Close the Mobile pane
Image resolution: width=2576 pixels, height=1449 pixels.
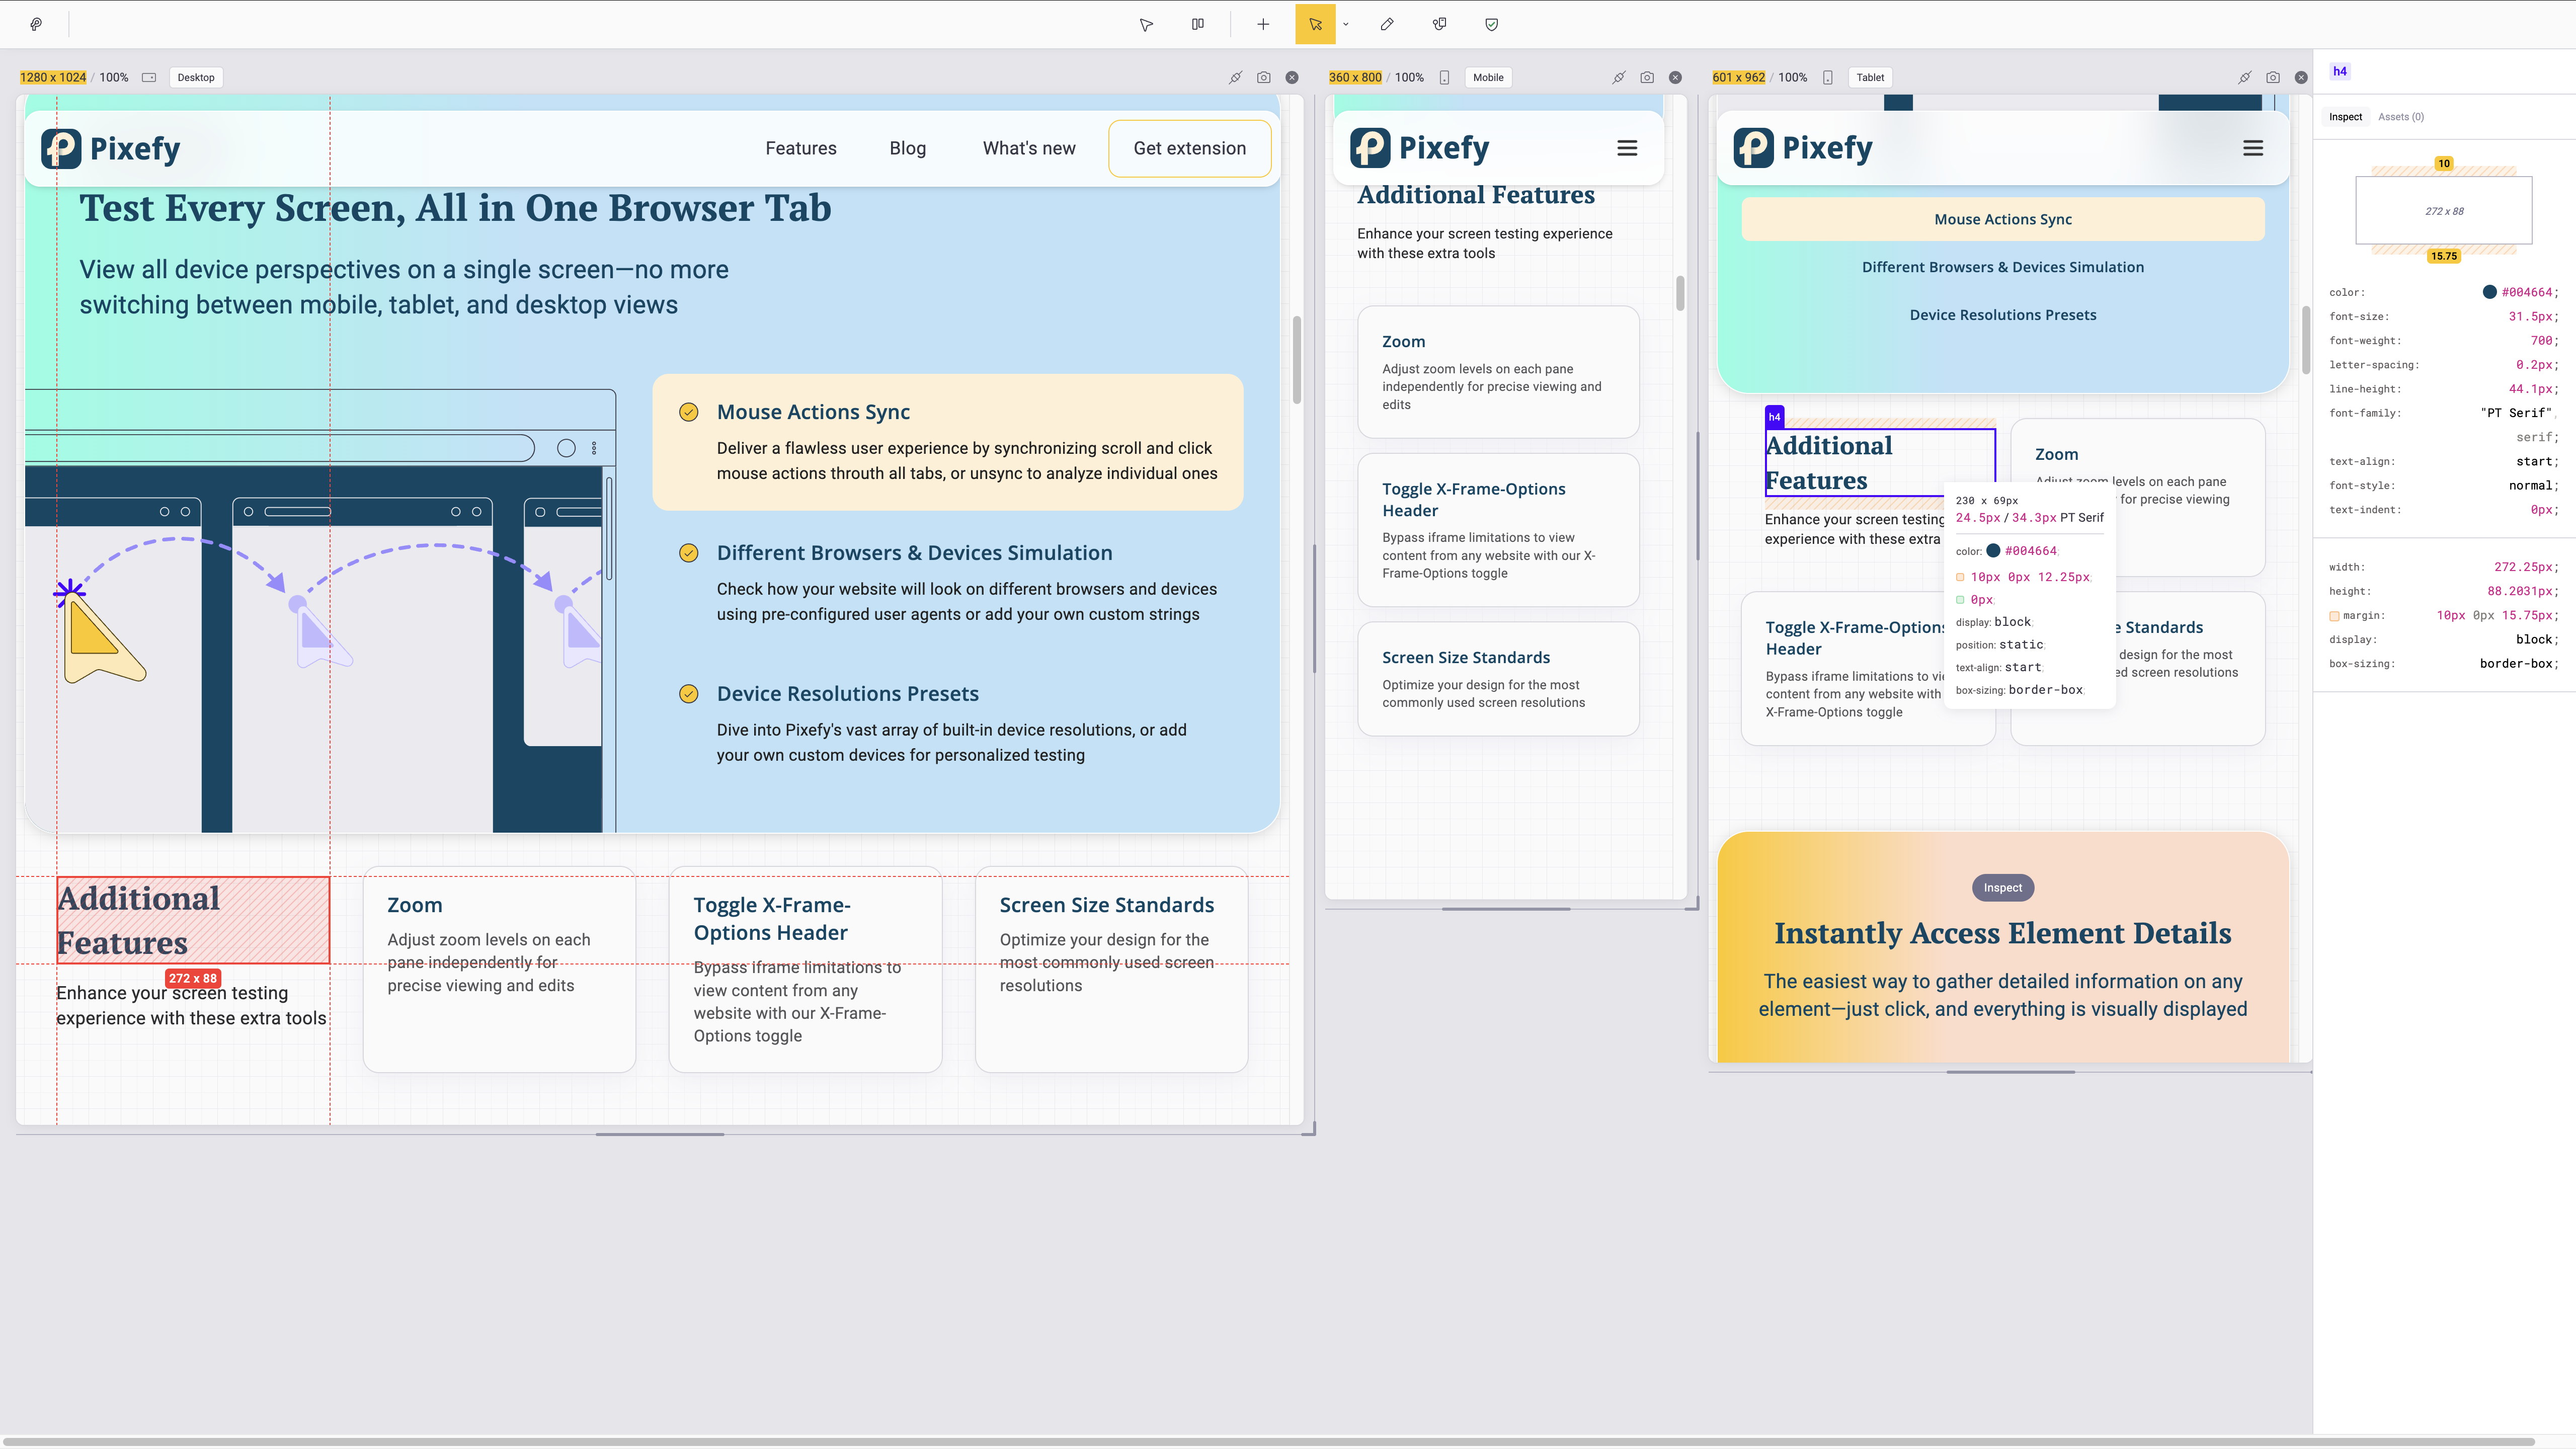(x=1675, y=77)
